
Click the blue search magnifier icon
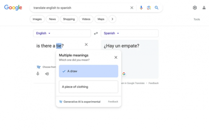156,8
